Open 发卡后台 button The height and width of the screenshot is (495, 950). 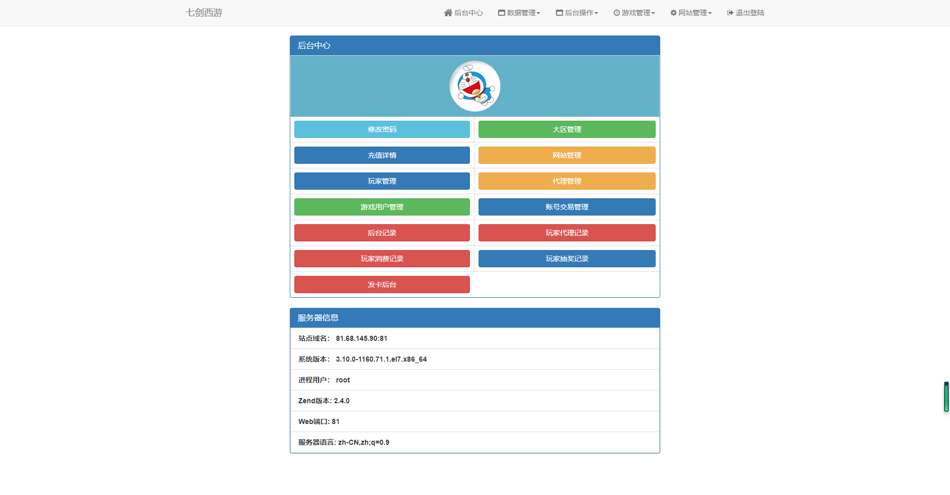coord(382,285)
